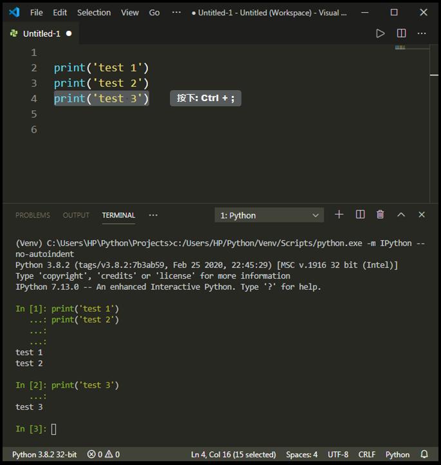Kill terminal using trash icon
441x465 pixels.
click(380, 214)
